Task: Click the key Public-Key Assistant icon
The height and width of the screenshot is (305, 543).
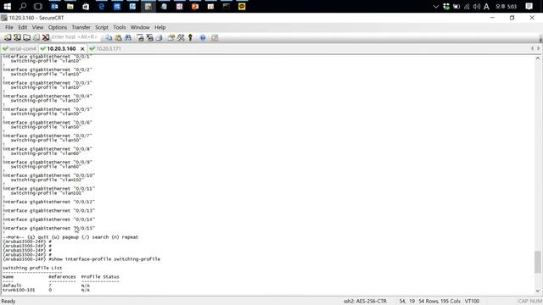Action: pyautogui.click(x=190, y=37)
